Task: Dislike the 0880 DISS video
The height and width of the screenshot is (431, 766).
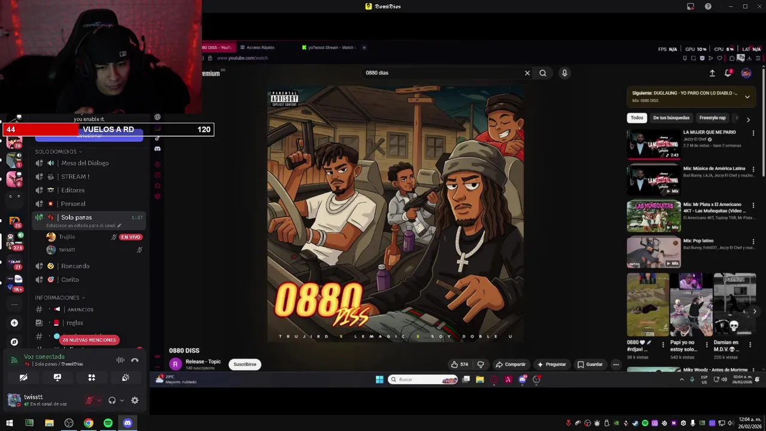Action: point(481,365)
